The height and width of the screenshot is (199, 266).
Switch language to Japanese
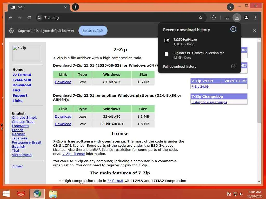point(19,138)
